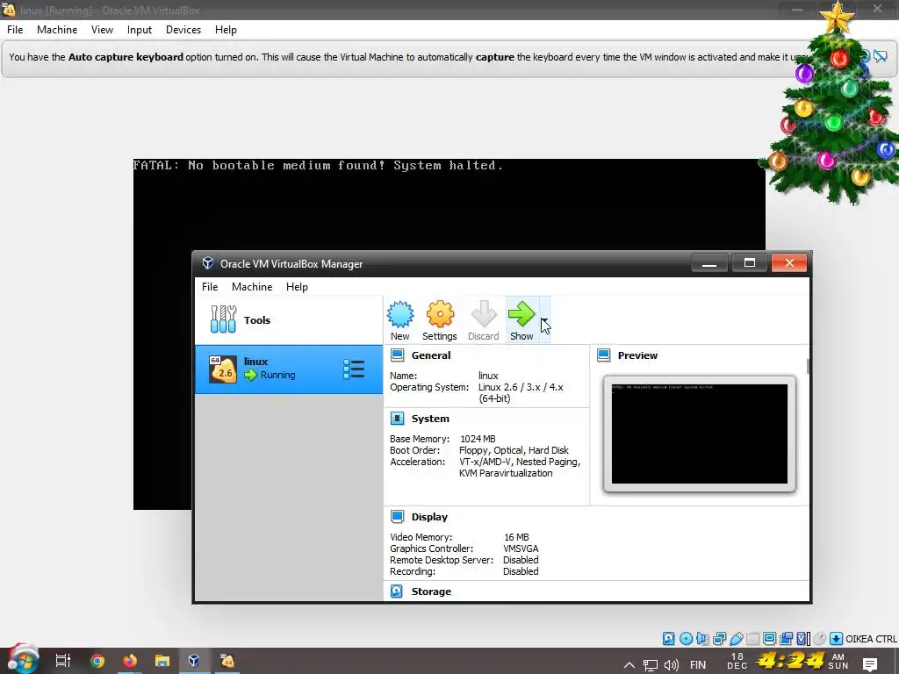Open Settings gear in VirtualBox Manager toolbar
899x674 pixels.
(440, 320)
